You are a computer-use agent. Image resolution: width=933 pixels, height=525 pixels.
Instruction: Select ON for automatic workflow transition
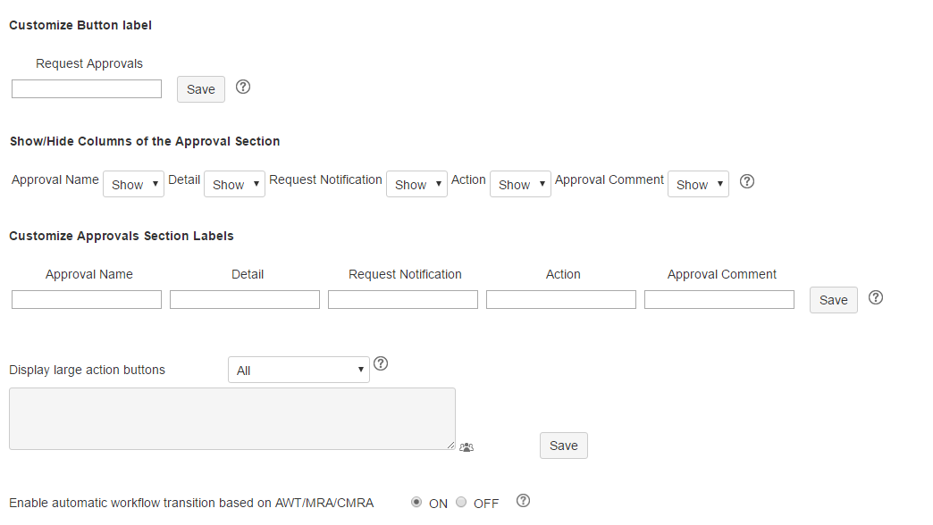coord(416,503)
